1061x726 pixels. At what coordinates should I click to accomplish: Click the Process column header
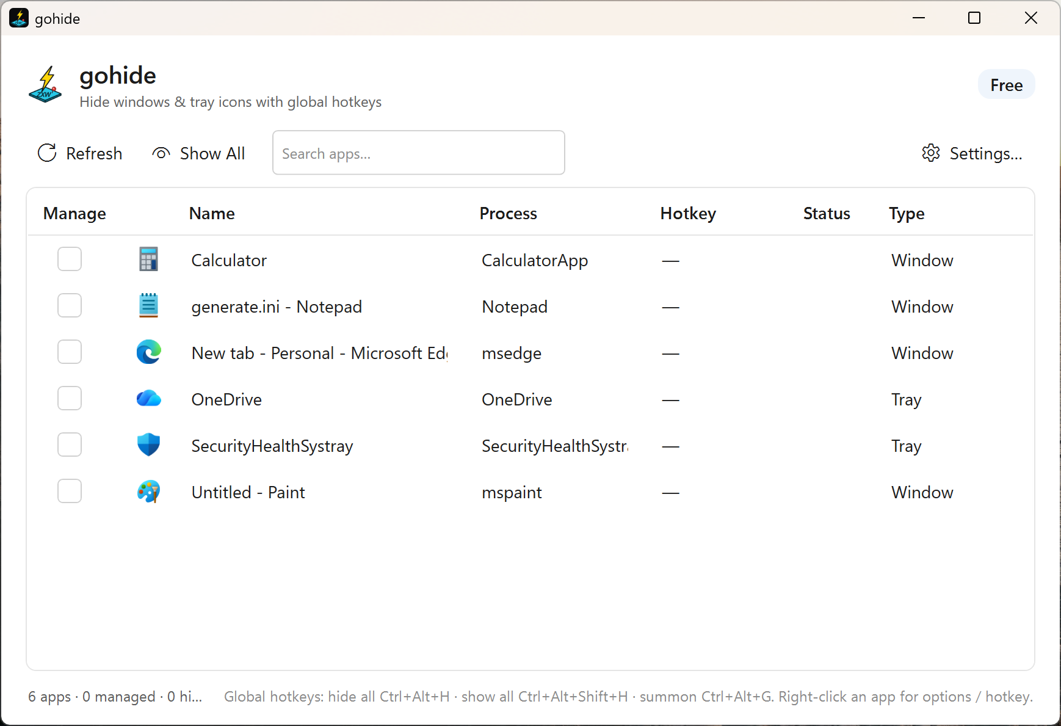pyautogui.click(x=508, y=213)
